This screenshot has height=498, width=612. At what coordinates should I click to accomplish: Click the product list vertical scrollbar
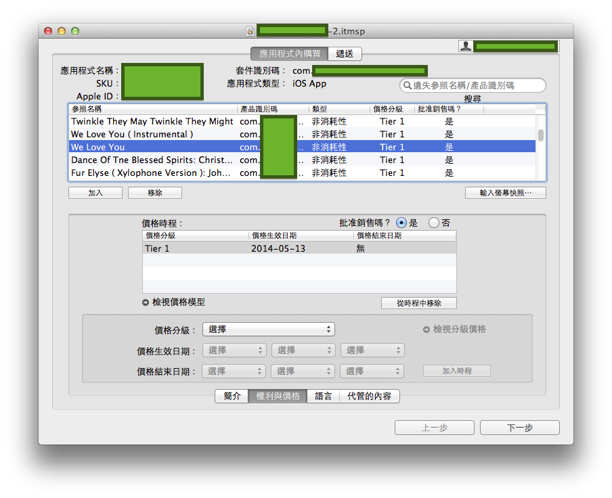540,135
